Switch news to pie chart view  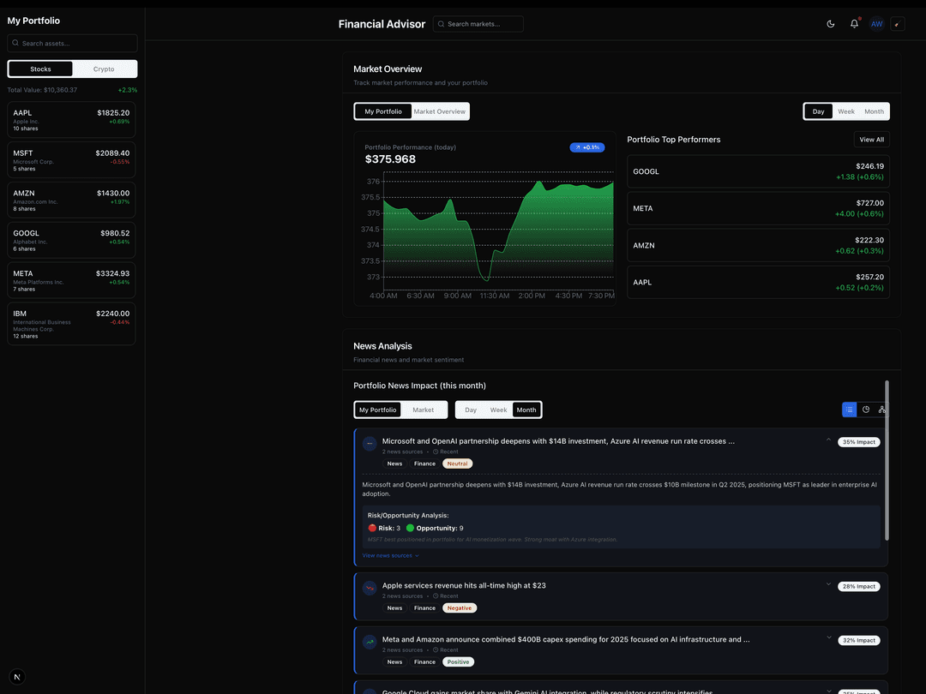[x=866, y=410]
